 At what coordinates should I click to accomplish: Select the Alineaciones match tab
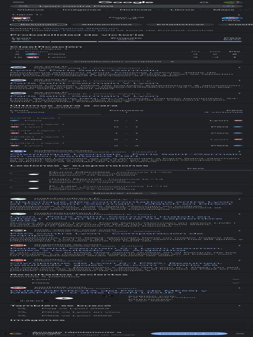tap(107, 24)
